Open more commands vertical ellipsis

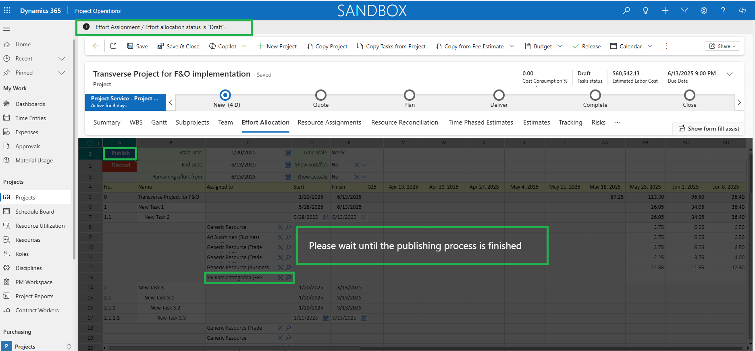[x=667, y=46]
